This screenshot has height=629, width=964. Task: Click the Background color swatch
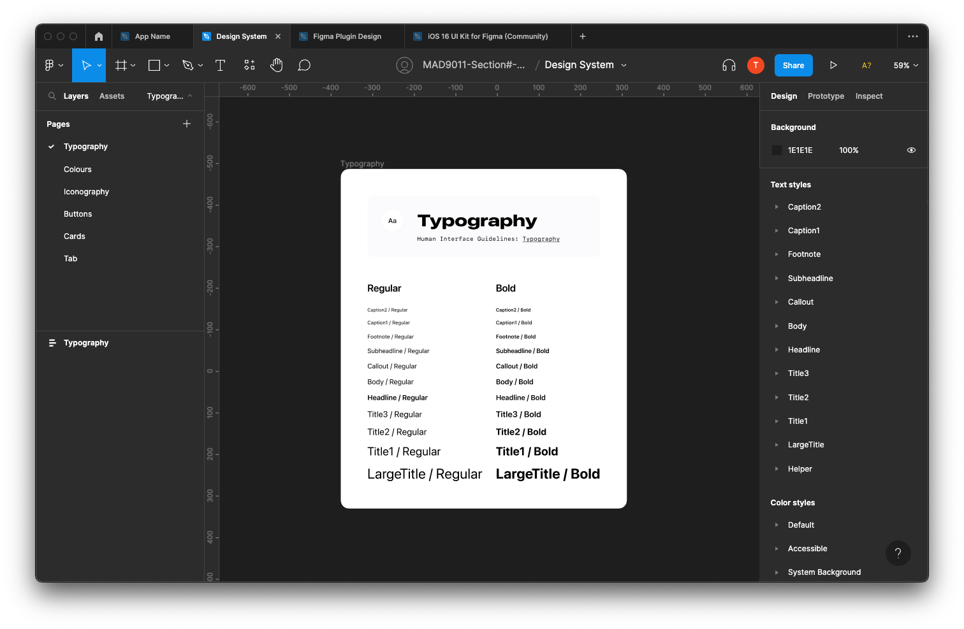click(777, 150)
